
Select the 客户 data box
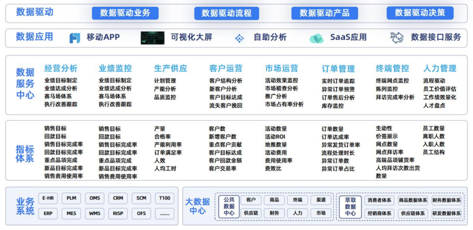click(251, 200)
